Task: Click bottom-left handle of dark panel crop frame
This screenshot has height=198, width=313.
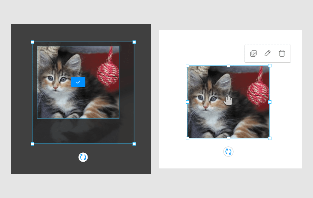Action: (32, 144)
